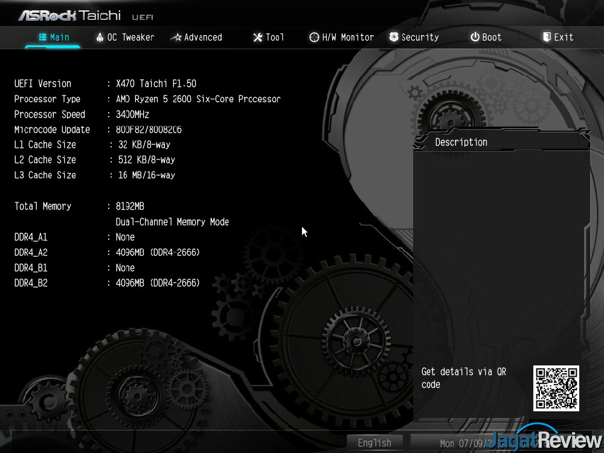Screen dimensions: 604x453
Task: Select the DDR4_B2 memory slot entry
Action: (106, 283)
